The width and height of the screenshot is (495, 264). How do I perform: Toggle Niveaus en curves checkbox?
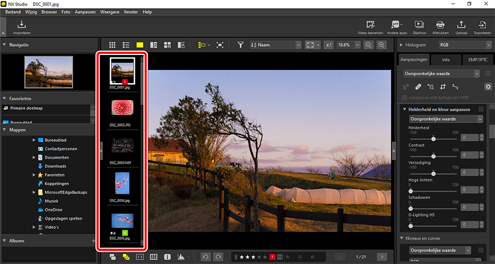481,250
